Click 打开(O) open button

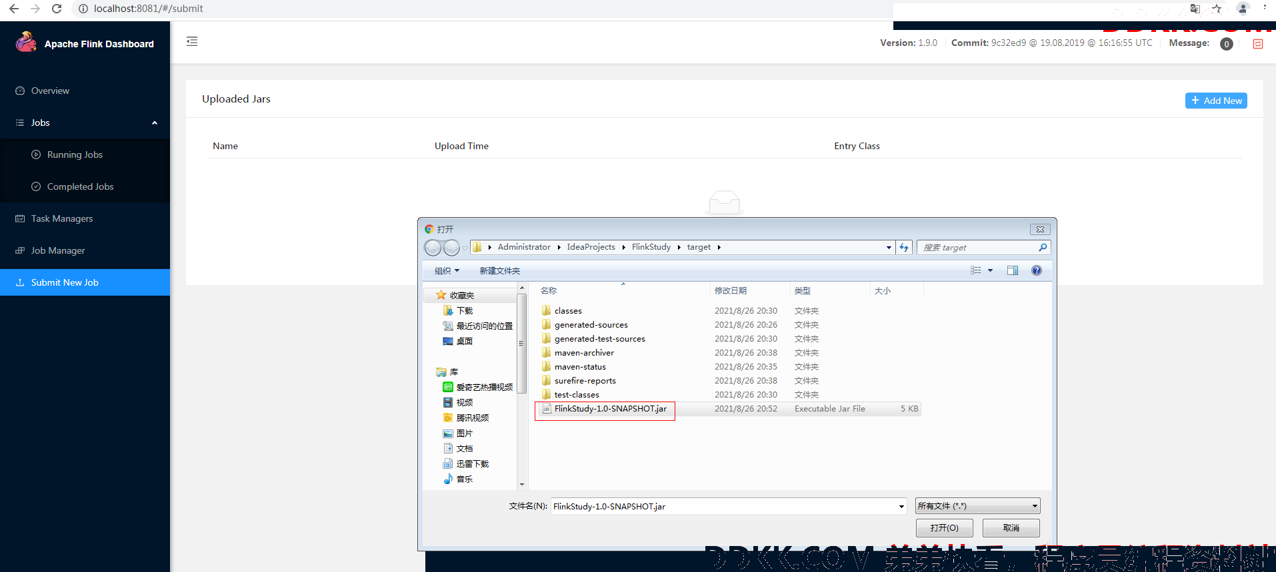point(944,528)
